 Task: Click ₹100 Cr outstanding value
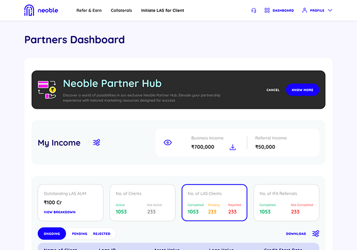pos(53,202)
